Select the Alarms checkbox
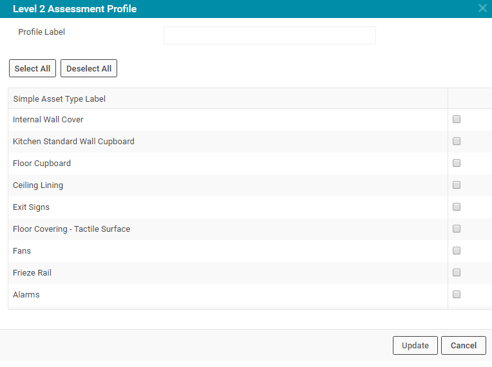The image size is (492, 367). (x=457, y=294)
